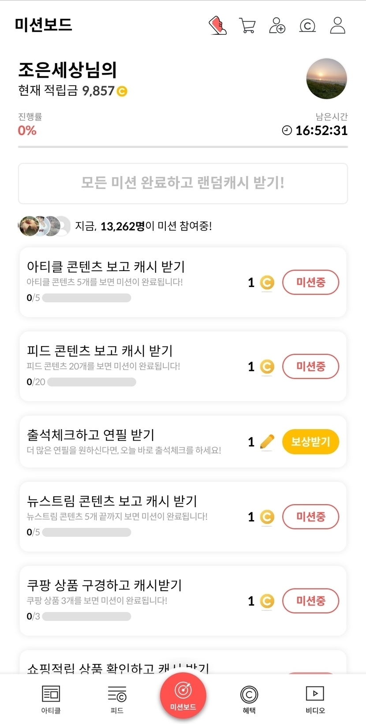Image resolution: width=366 pixels, height=724 pixels.
Task: Tap the sunset profile photo
Action: 327,79
